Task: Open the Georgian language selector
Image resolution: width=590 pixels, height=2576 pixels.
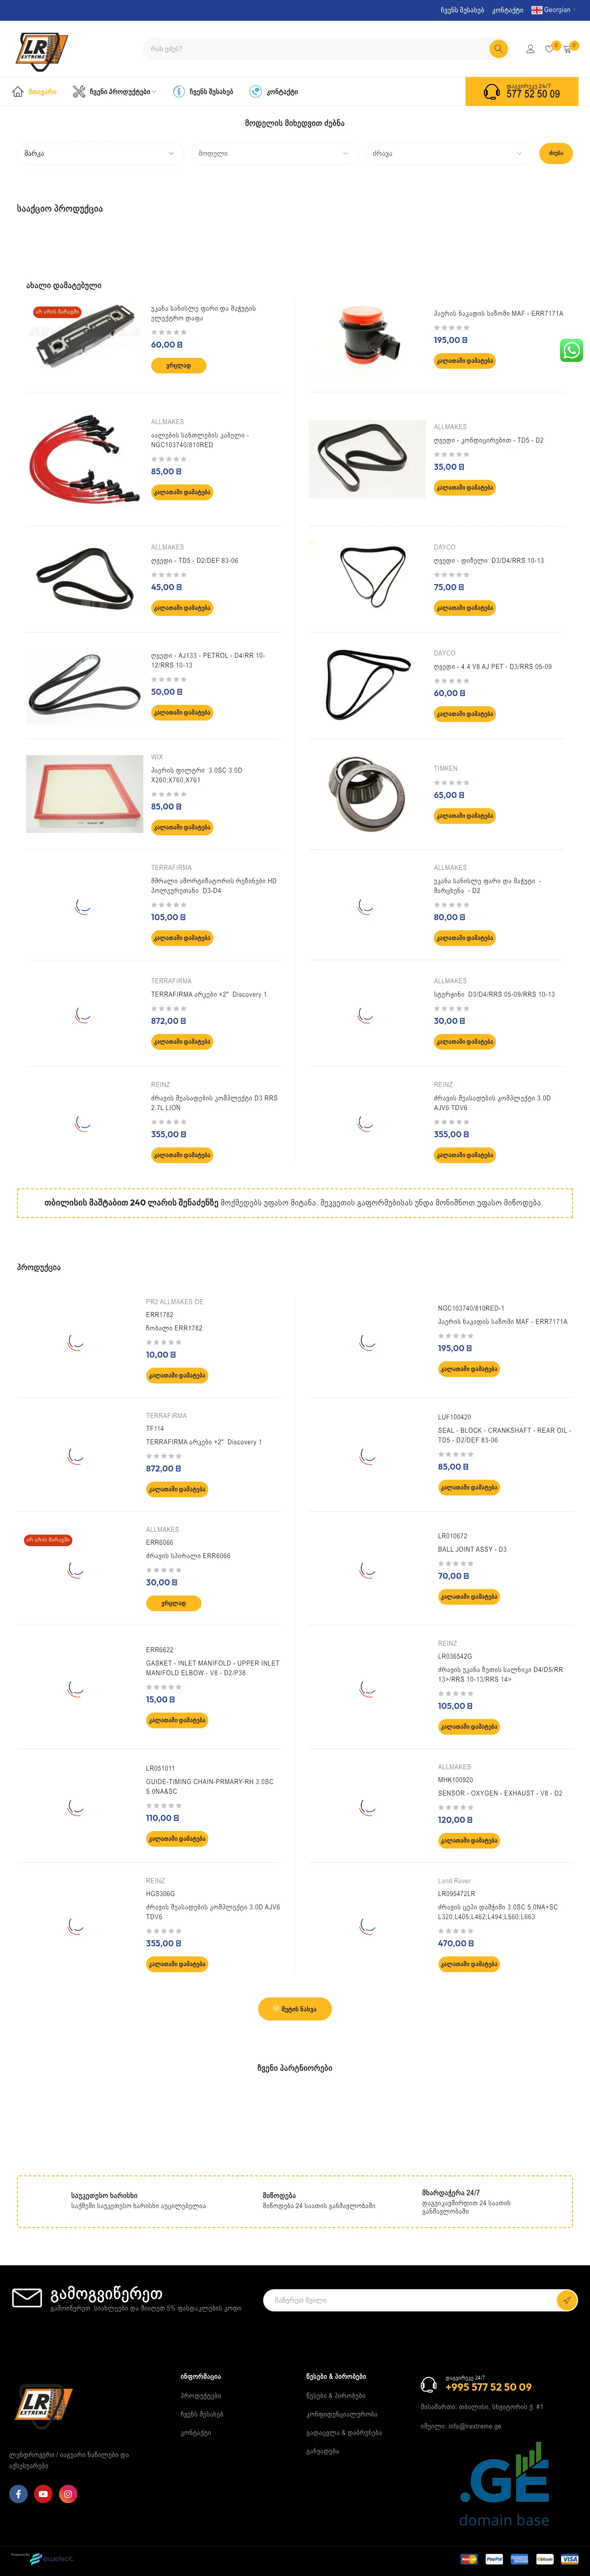Action: point(552,10)
